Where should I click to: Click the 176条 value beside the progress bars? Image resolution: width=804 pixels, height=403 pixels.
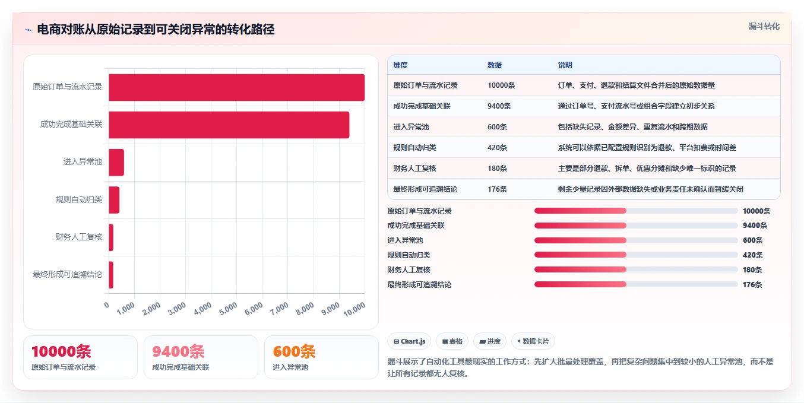click(x=753, y=284)
